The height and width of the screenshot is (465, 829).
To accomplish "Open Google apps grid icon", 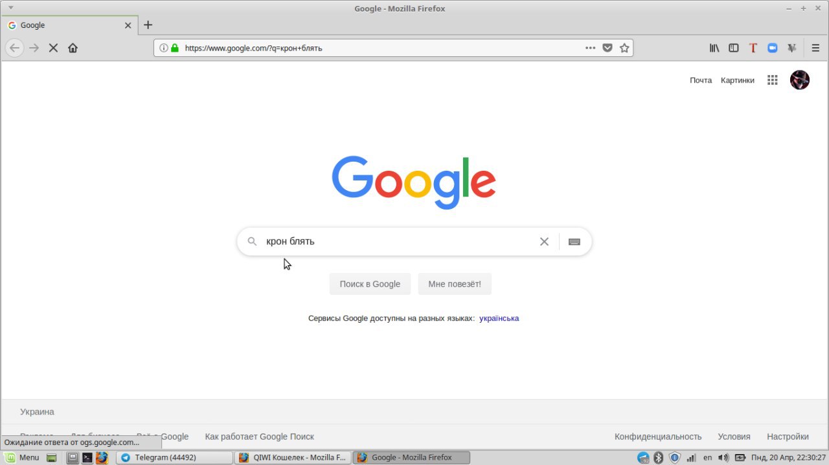I will [x=772, y=80].
